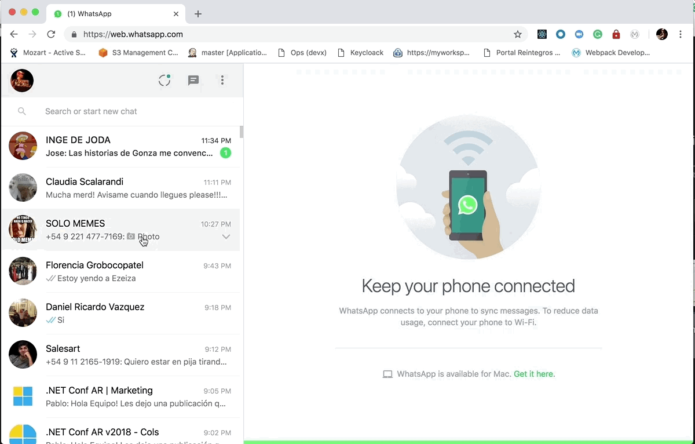This screenshot has width=695, height=444.
Task: Click the red lock extension icon
Action: pyautogui.click(x=616, y=34)
